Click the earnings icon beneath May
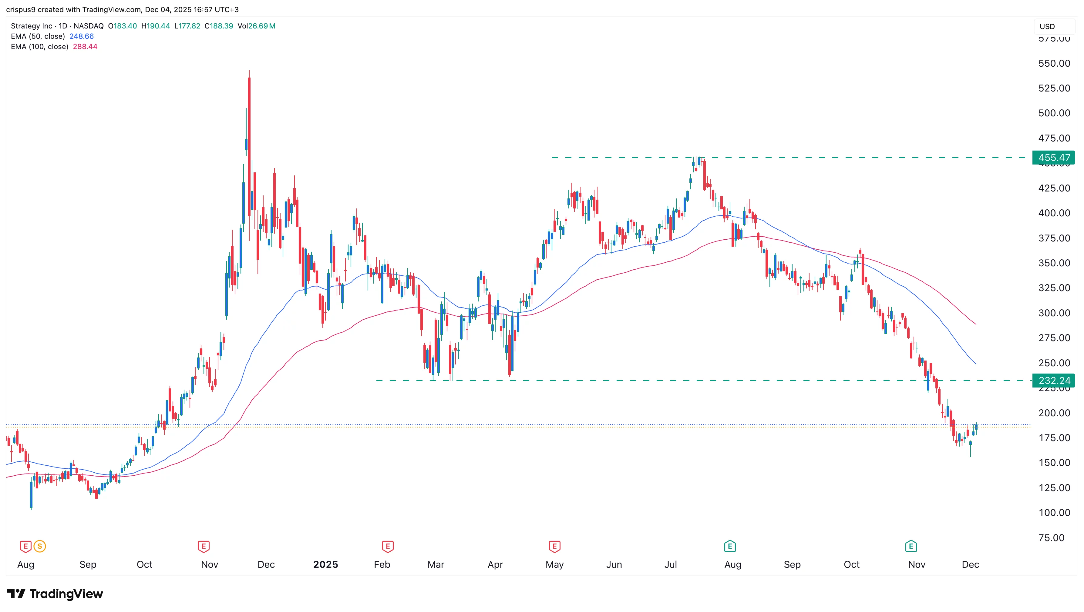 pos(555,546)
